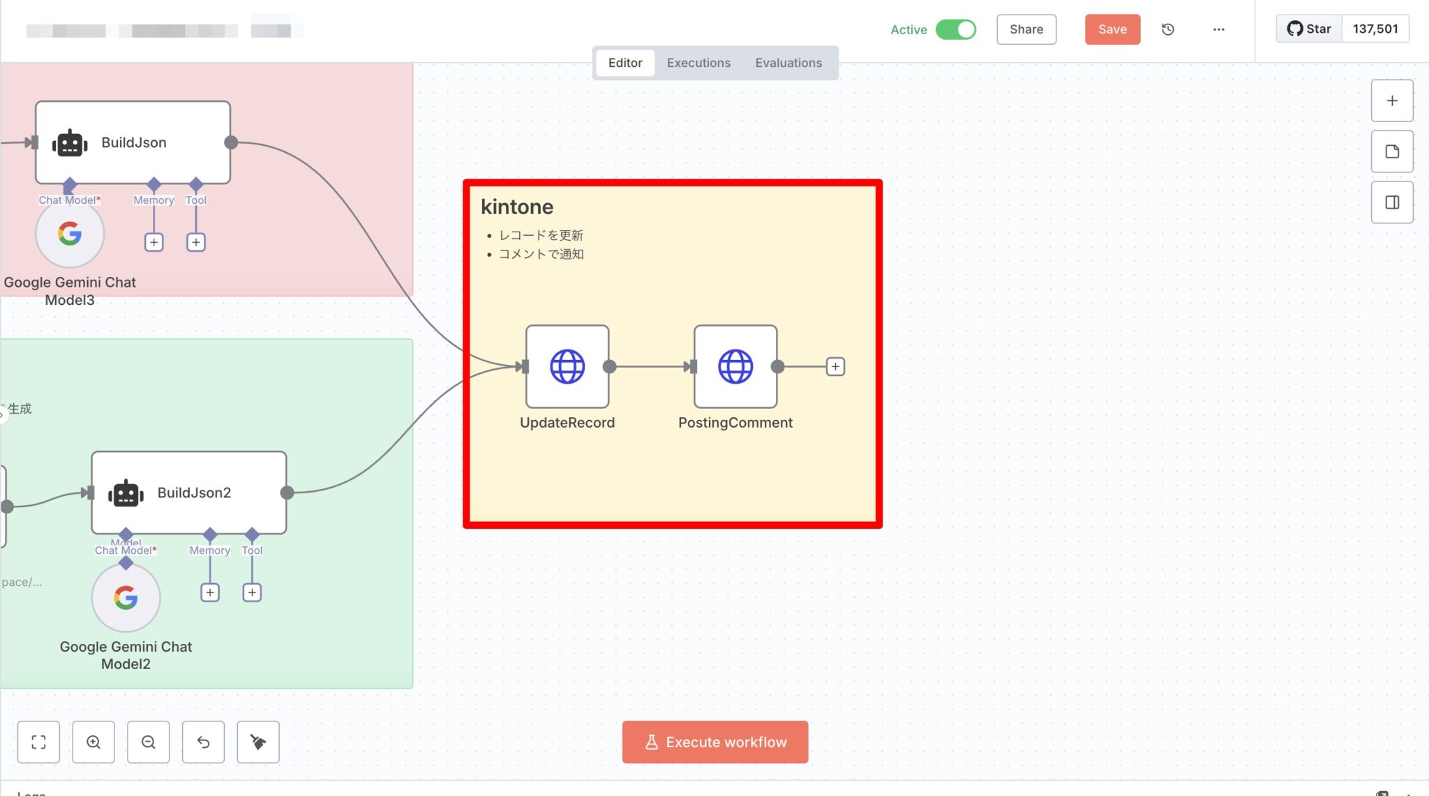The image size is (1429, 796).
Task: Add a sticky note
Action: pos(1391,151)
